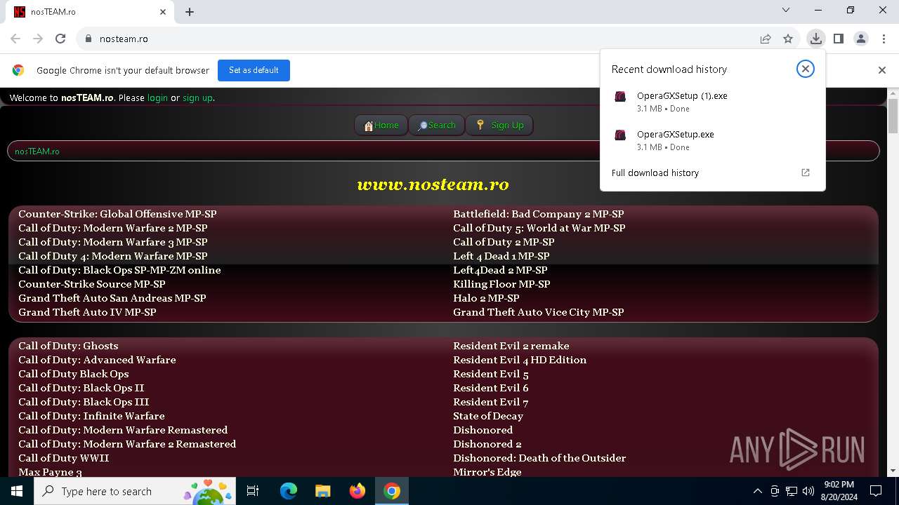Viewport: 899px width, 505px height.
Task: Open Call of Duty: Infinite Warfare
Action: (91, 416)
